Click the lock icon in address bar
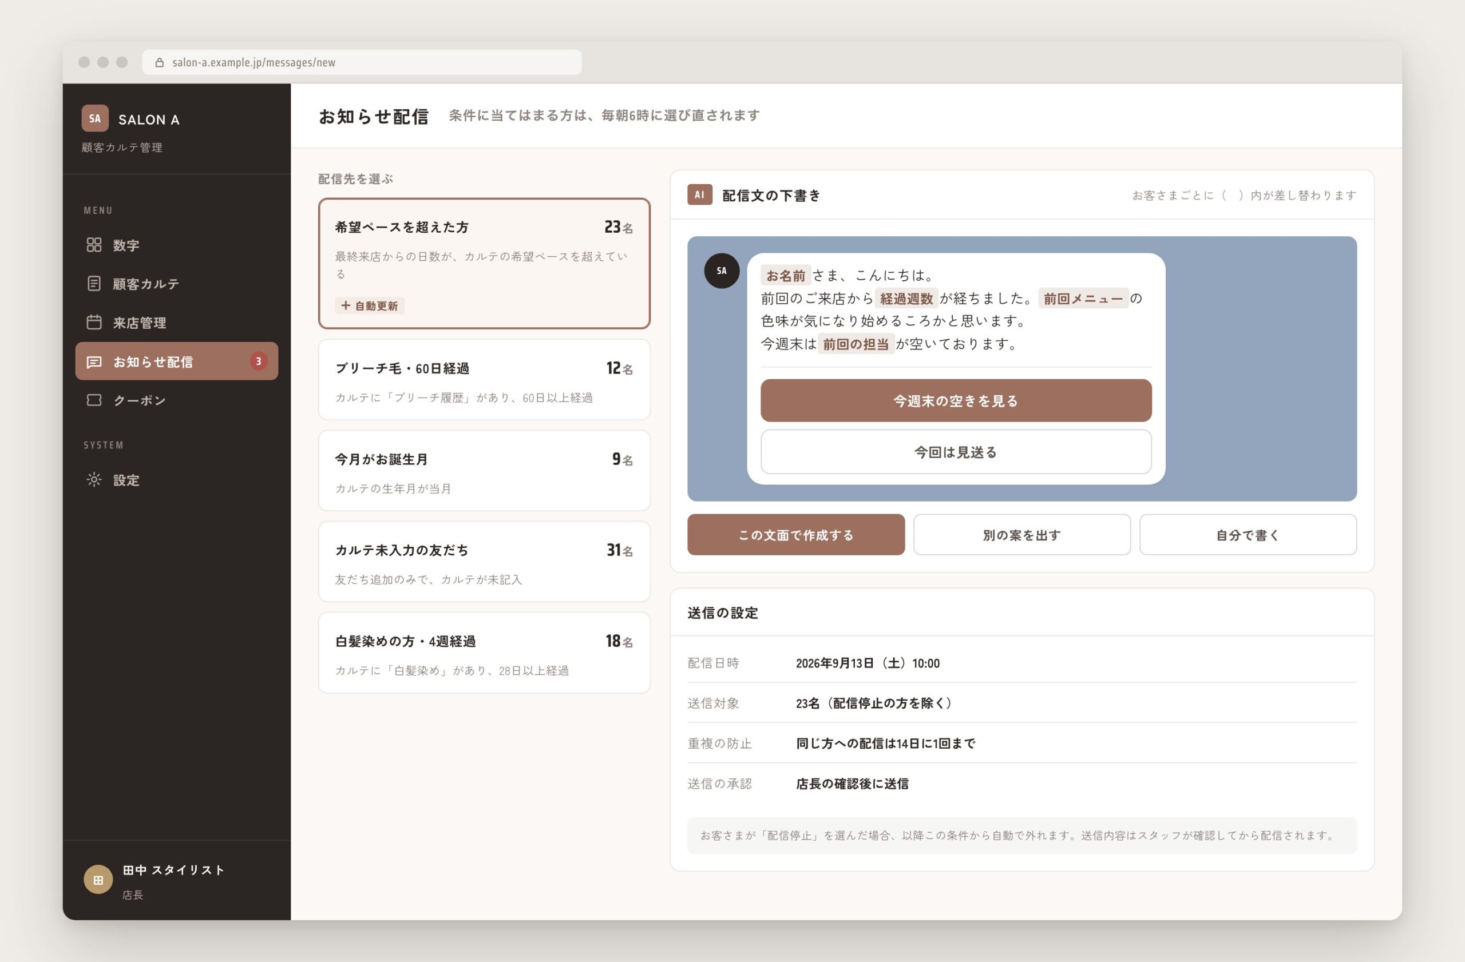Image resolution: width=1465 pixels, height=962 pixels. 160,62
